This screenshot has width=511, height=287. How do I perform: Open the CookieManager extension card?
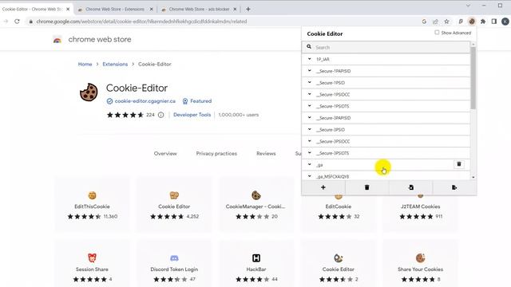coord(256,204)
